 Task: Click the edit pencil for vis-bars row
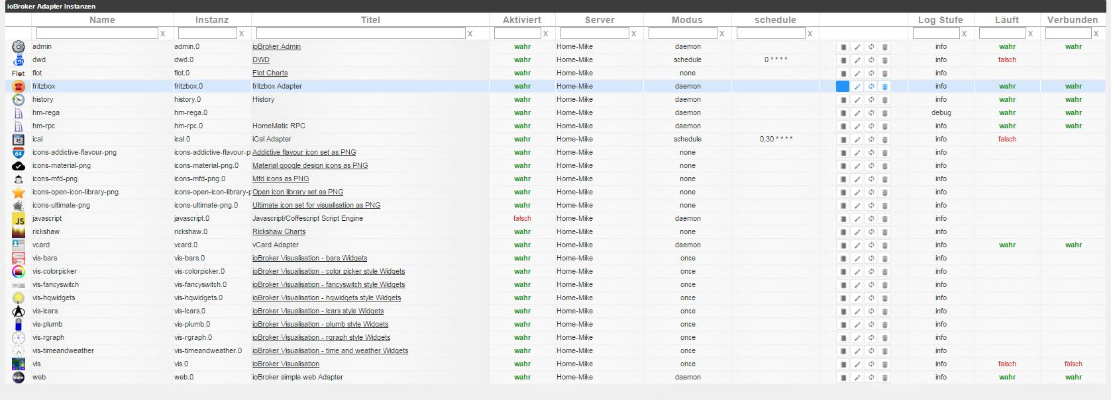pos(857,259)
